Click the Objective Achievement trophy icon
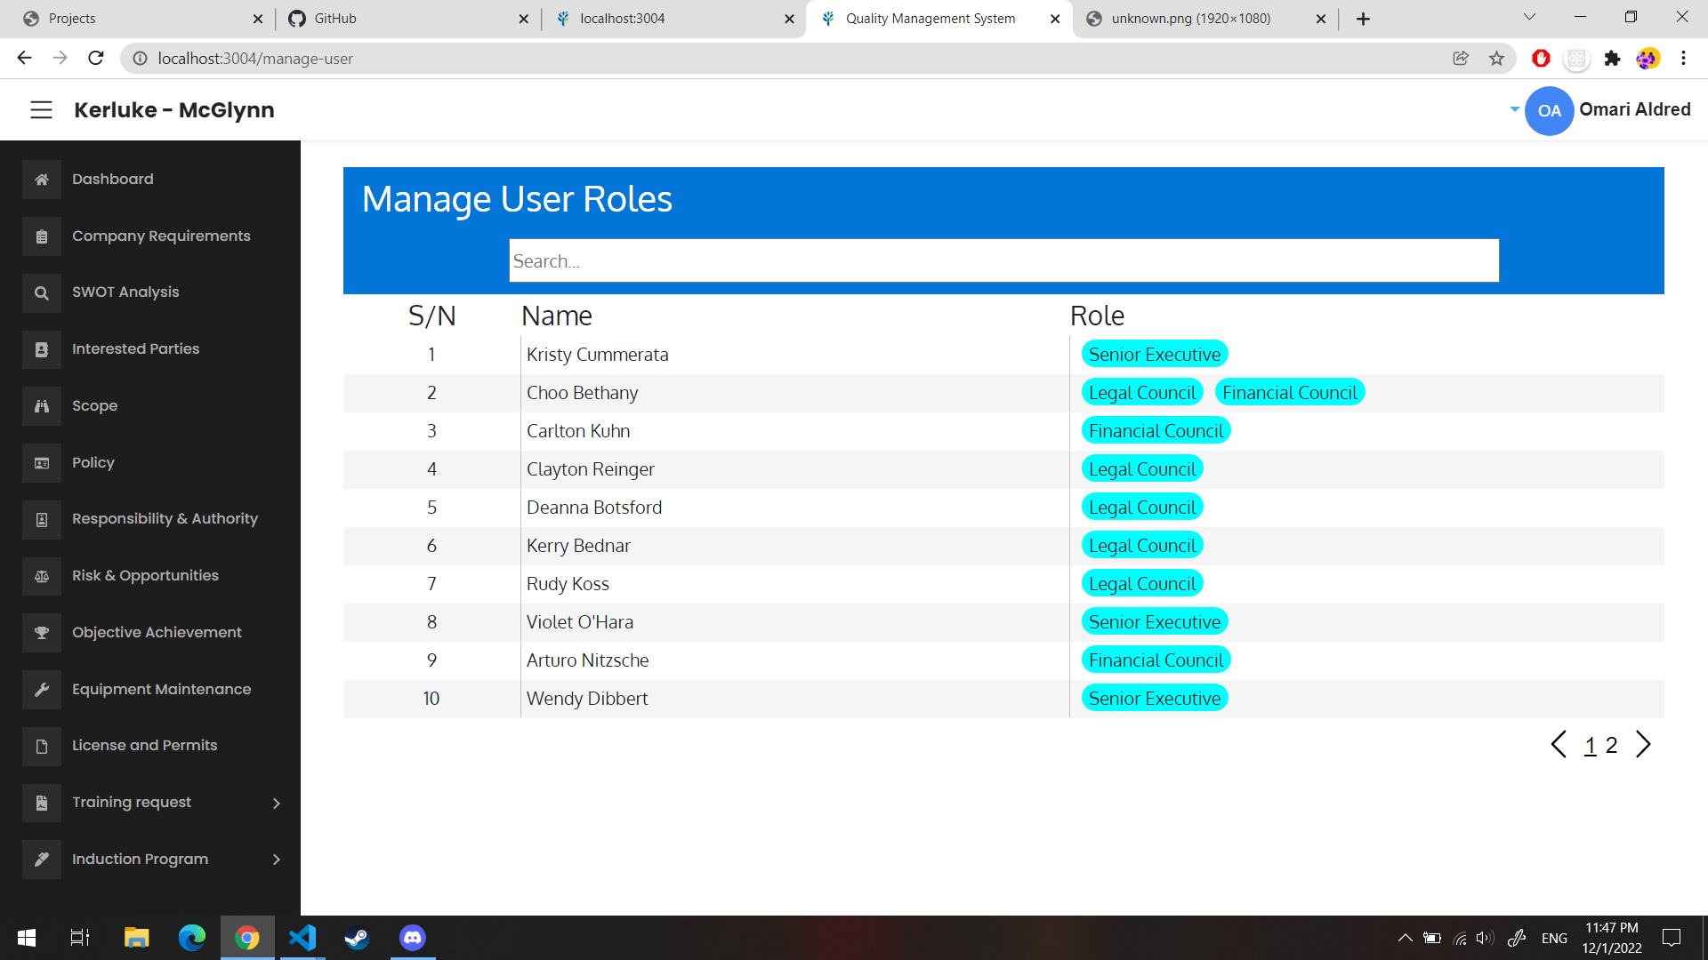This screenshot has height=960, width=1708. click(42, 633)
